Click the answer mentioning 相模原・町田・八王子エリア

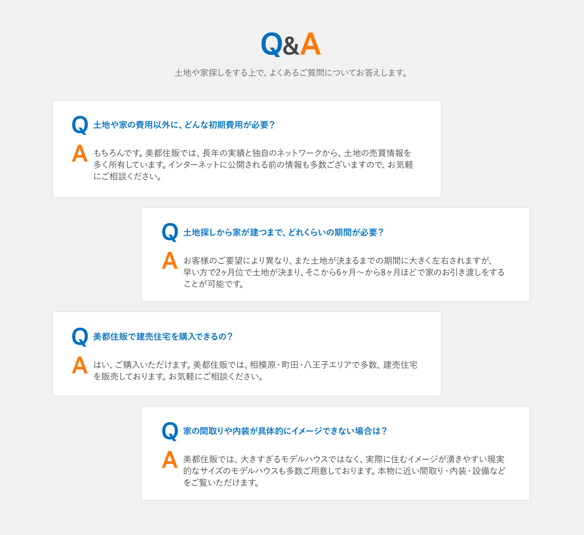click(255, 370)
